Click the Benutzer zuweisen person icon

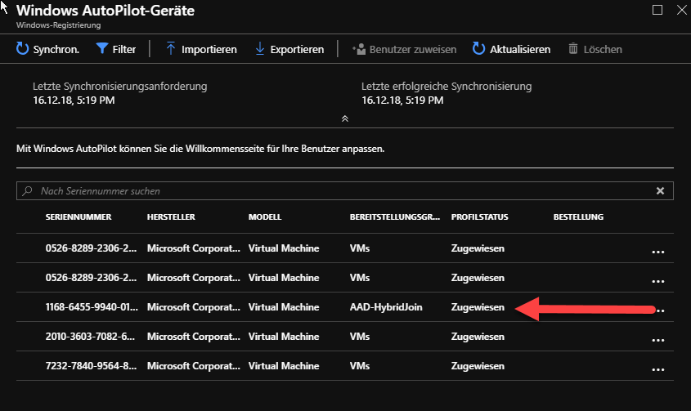point(359,49)
